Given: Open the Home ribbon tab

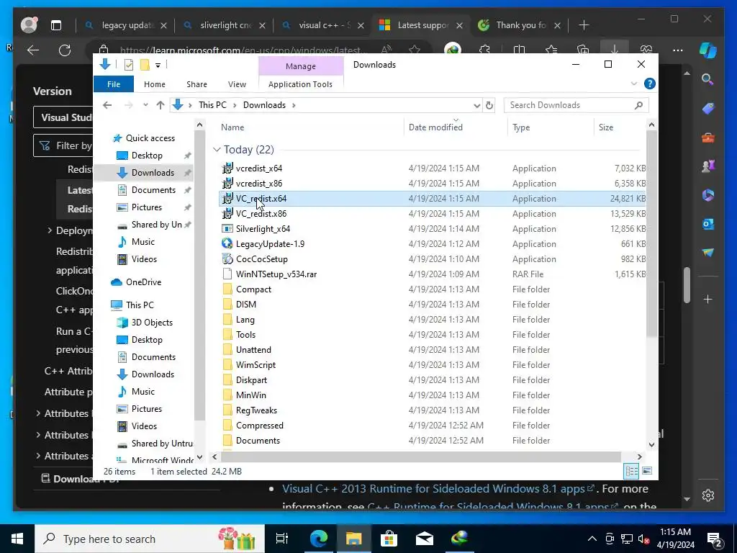Looking at the screenshot, I should point(155,84).
